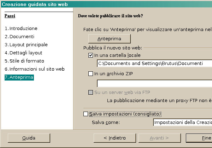Focus the local folder path field
The height and width of the screenshot is (148, 212).
[154, 64]
